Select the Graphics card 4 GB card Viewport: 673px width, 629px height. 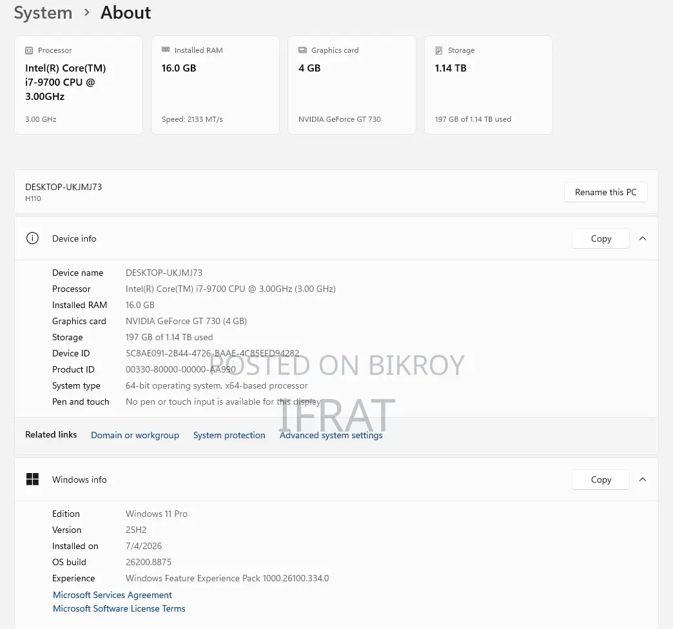(x=351, y=85)
